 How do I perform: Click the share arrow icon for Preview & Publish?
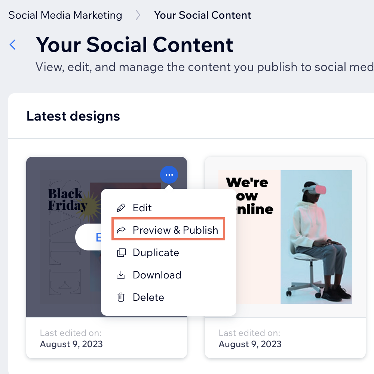coord(121,230)
